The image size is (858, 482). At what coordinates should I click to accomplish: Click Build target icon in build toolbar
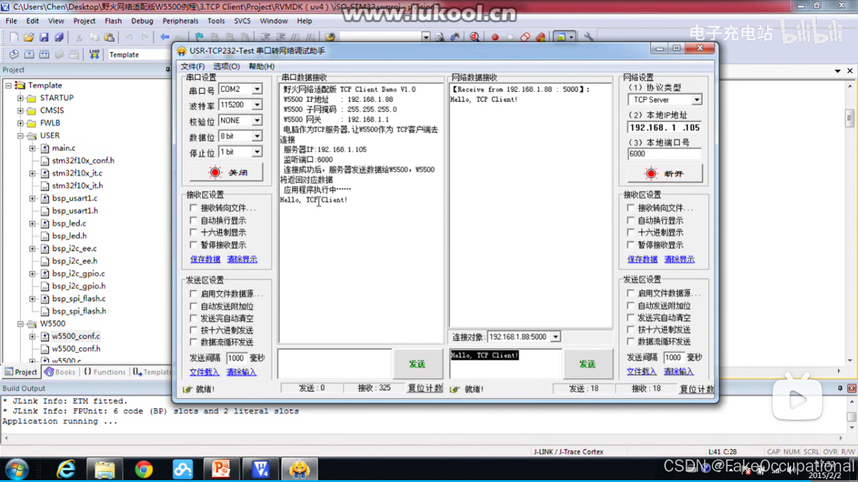click(29, 54)
